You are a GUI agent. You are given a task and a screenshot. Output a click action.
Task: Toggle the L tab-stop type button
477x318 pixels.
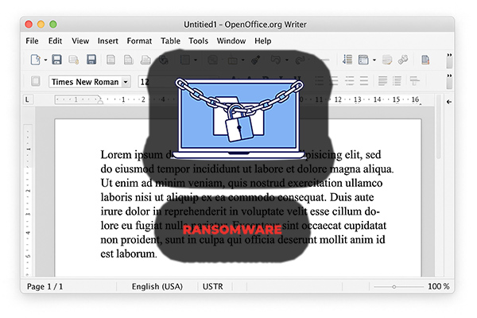click(x=28, y=99)
